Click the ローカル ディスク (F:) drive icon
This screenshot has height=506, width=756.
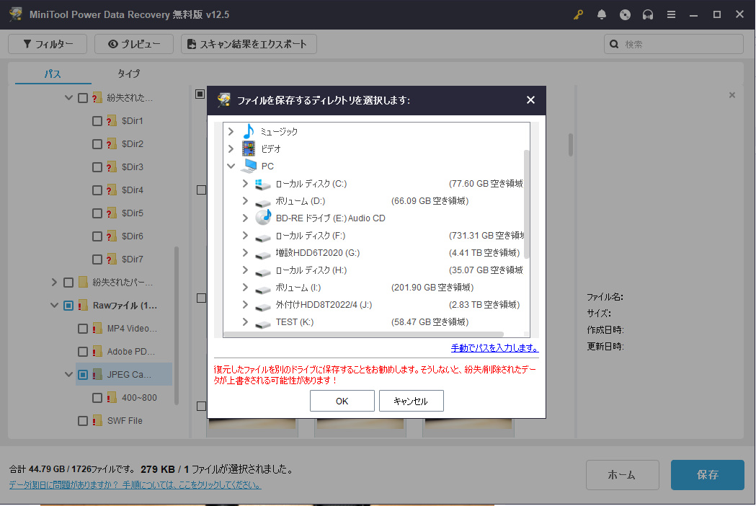[263, 237]
